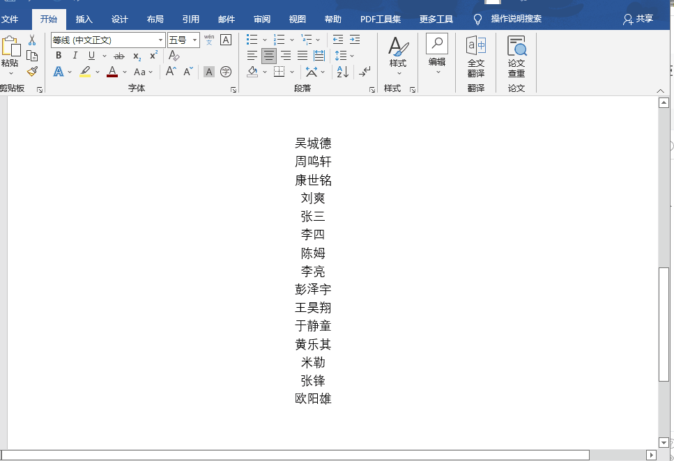Expand the line spacing options dropdown
The height and width of the screenshot is (461, 674).
(351, 55)
